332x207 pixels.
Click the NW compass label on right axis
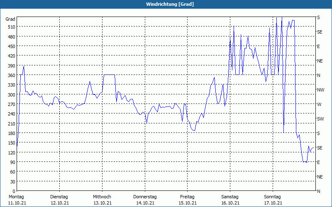pyautogui.click(x=320, y=90)
